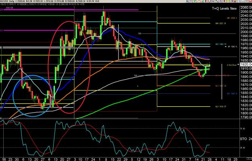Click the stochastic 75.00 level label
The image size is (252, 161).
[243, 129]
